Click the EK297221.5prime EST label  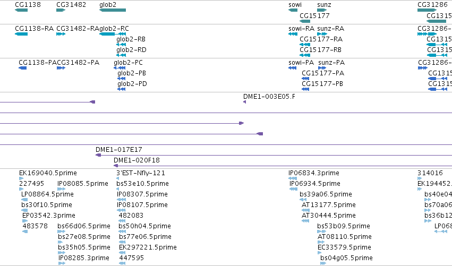[x=148, y=247]
